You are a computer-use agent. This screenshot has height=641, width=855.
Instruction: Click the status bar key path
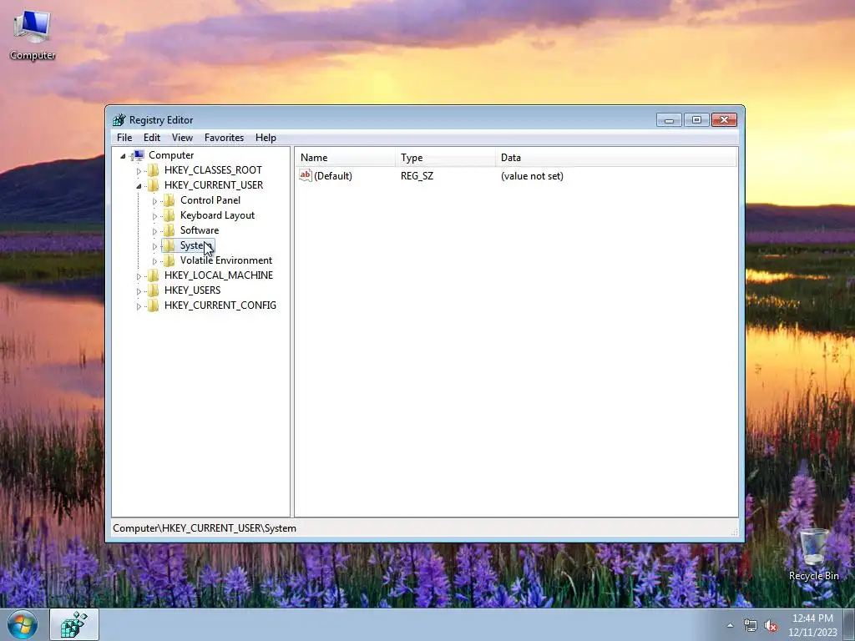205,528
